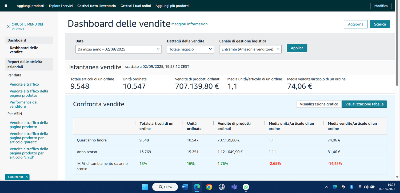Image resolution: width=400 pixels, height=193 pixels.
Task: Open Google Chrome from the taskbar
Action: (209, 187)
